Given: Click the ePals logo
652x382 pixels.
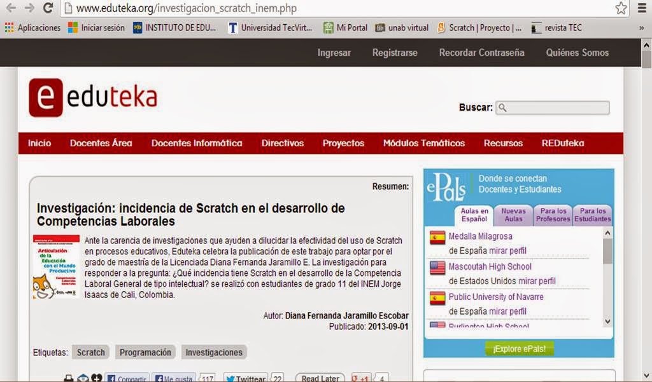Looking at the screenshot, I should (x=446, y=187).
